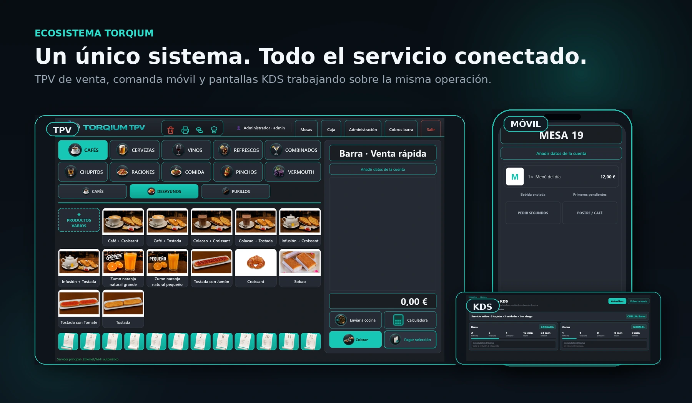Select the CERVEZAS category
Screen dimensions: 692x403
(135, 150)
